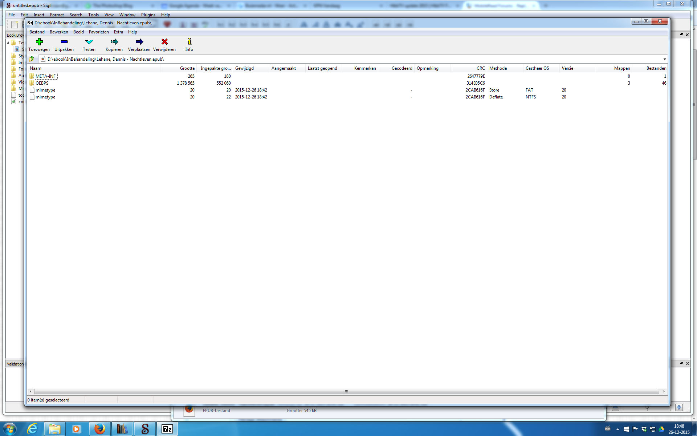This screenshot has height=436, width=697.
Task: Open the 7-Zip taskbar icon
Action: [167, 429]
